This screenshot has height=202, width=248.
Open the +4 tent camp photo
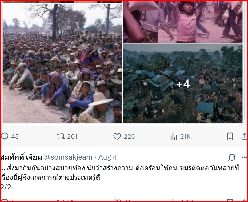pos(183,83)
